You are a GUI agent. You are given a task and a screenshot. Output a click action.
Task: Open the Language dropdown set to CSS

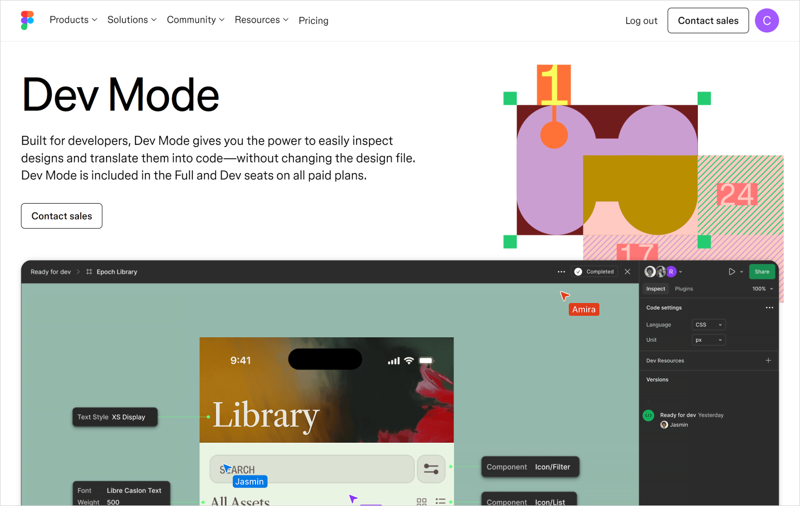coord(708,325)
